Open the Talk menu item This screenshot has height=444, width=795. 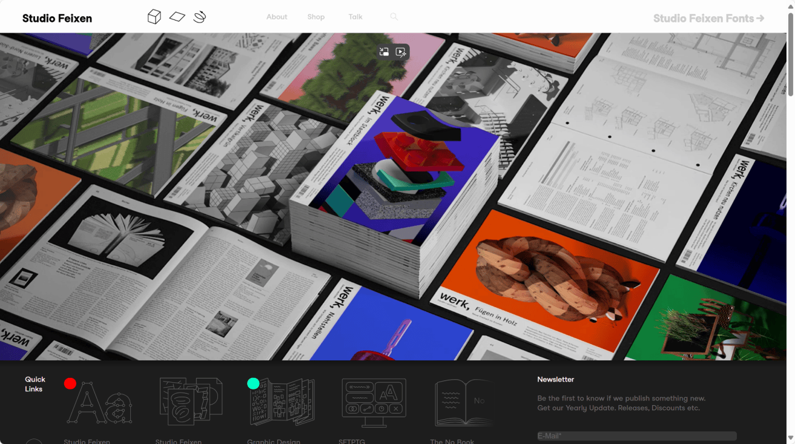tap(355, 17)
